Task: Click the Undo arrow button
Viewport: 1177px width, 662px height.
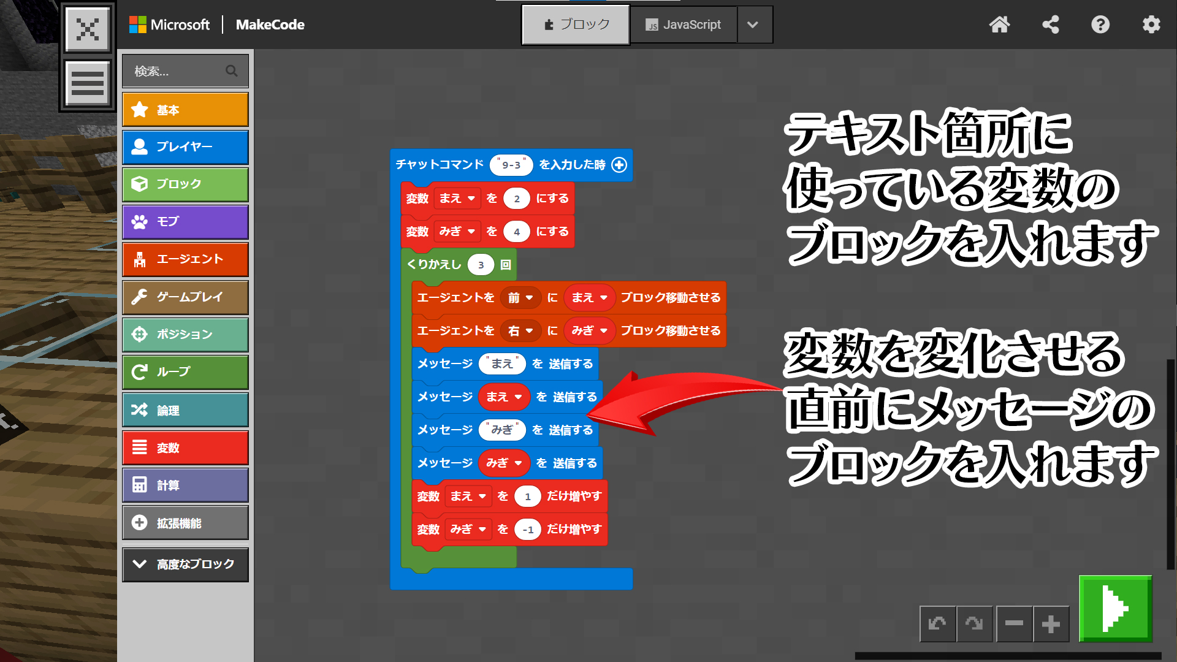Action: [937, 624]
